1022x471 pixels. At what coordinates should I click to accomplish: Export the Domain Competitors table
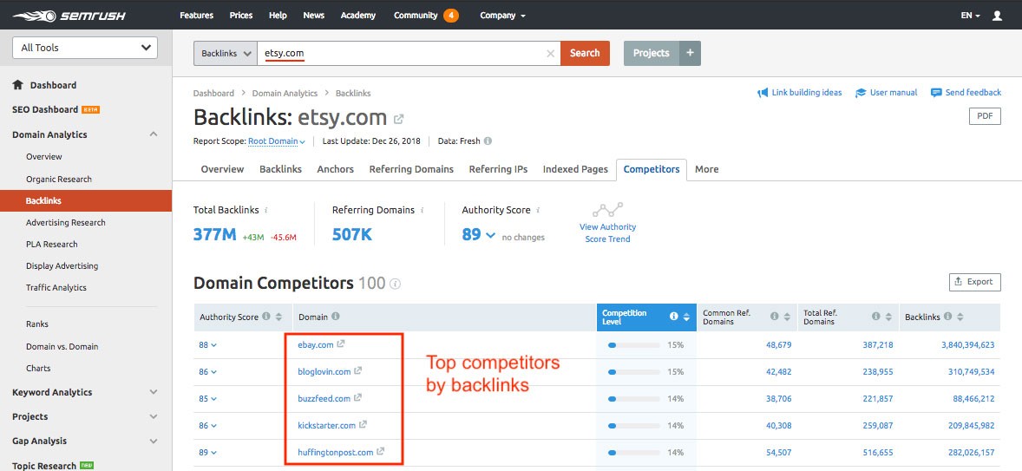[x=975, y=282]
